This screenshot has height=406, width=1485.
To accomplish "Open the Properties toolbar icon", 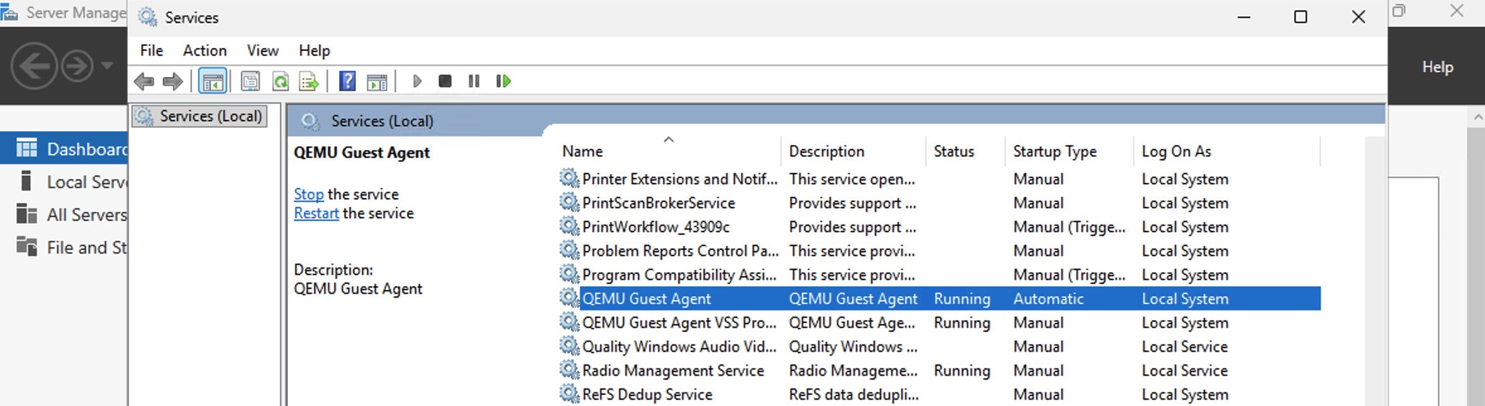I will pyautogui.click(x=250, y=81).
